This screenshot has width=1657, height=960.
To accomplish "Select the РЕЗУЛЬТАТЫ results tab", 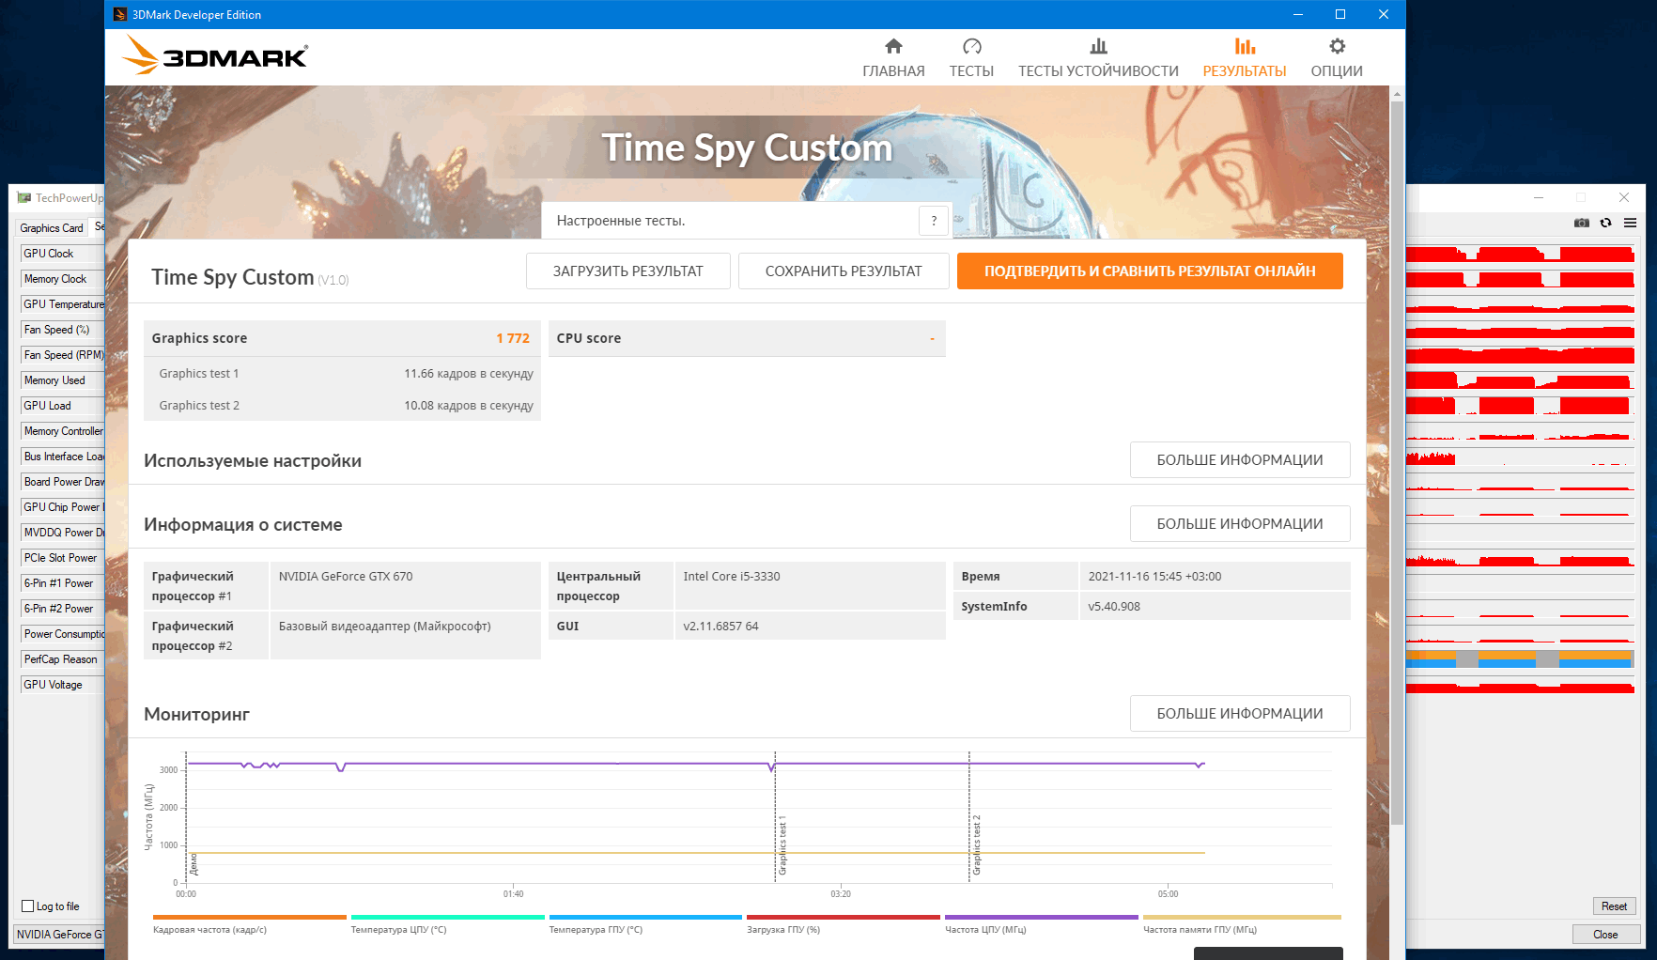I will tap(1245, 58).
